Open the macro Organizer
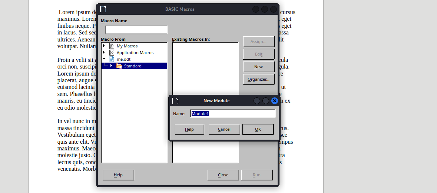The height and width of the screenshot is (193, 437). coord(259,79)
